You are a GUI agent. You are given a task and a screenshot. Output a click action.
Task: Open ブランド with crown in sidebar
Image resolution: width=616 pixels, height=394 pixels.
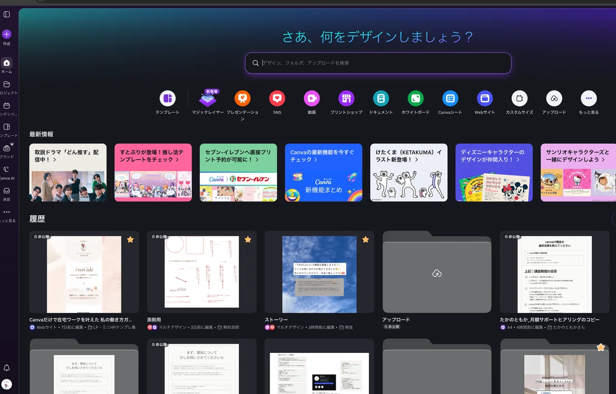pyautogui.click(x=7, y=148)
